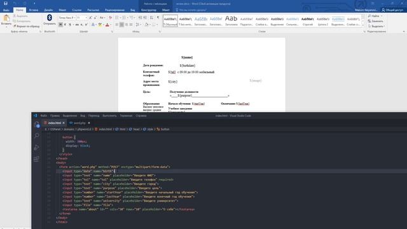Click the text effects icon
The width and height of the screenshot is (407, 229).
pyautogui.click(x=93, y=24)
